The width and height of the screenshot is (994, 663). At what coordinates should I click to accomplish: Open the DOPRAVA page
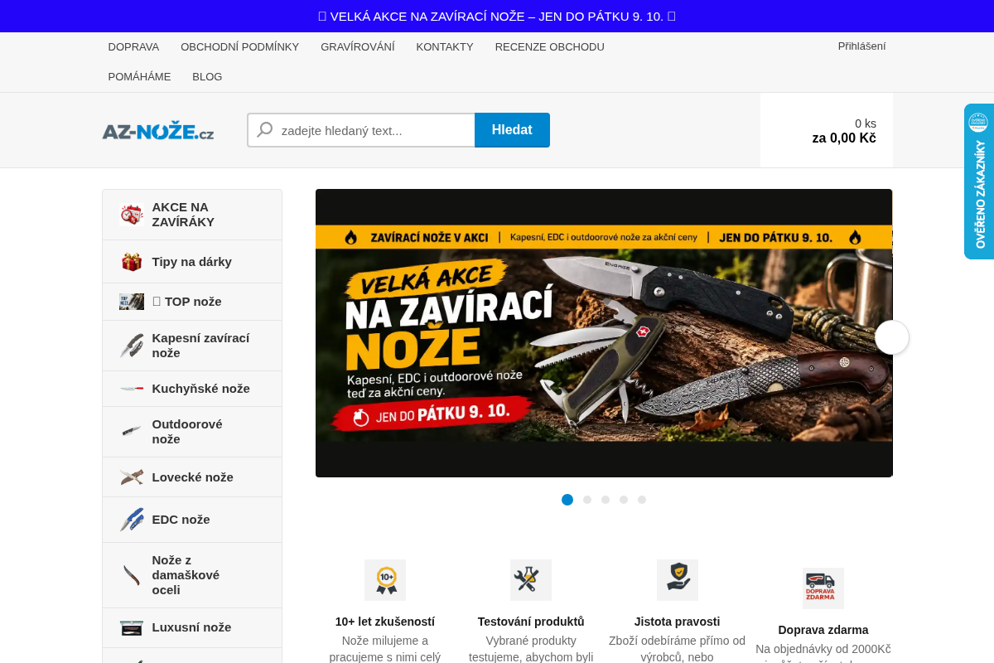coord(133,47)
